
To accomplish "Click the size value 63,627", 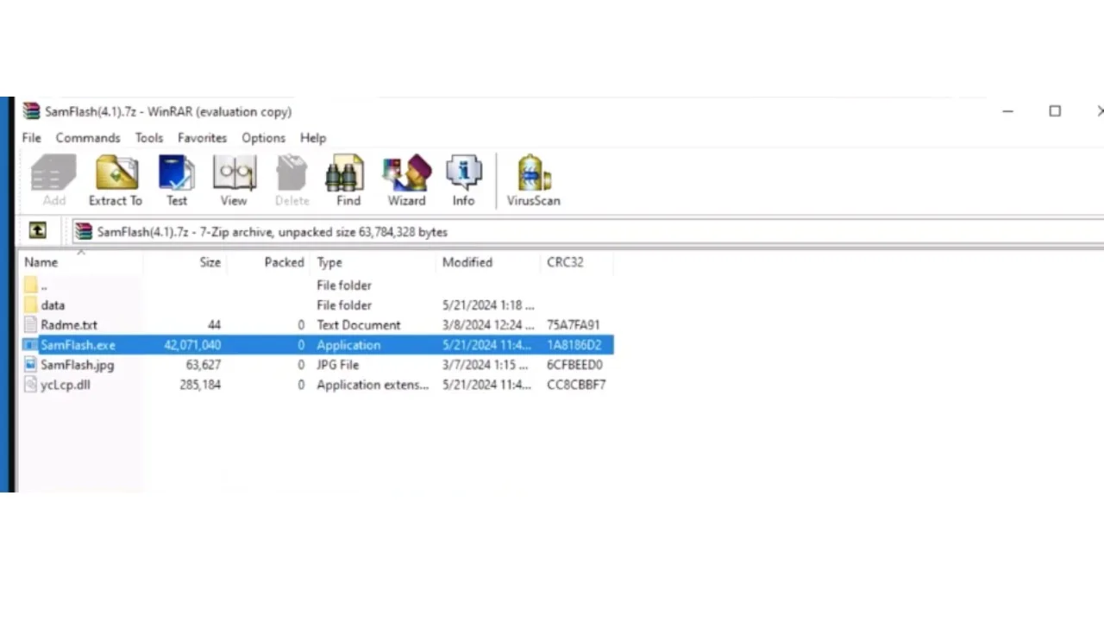I will coord(204,365).
